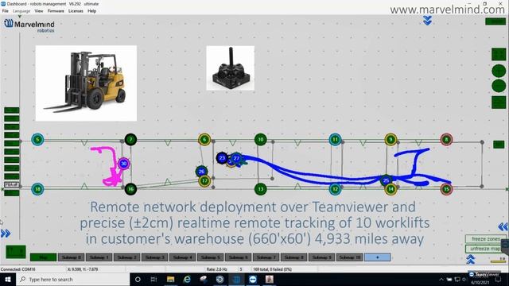Click the Windows search box
Image resolution: width=509 pixels, height=286 pixels.
pyautogui.click(x=72, y=279)
